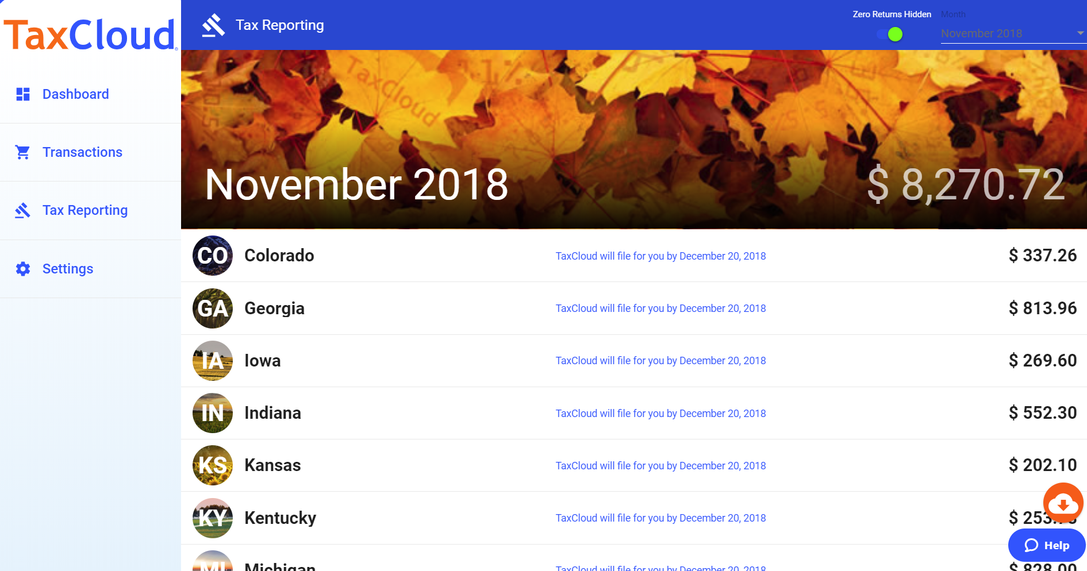Click the orange download floating button
The width and height of the screenshot is (1087, 571).
(x=1063, y=503)
